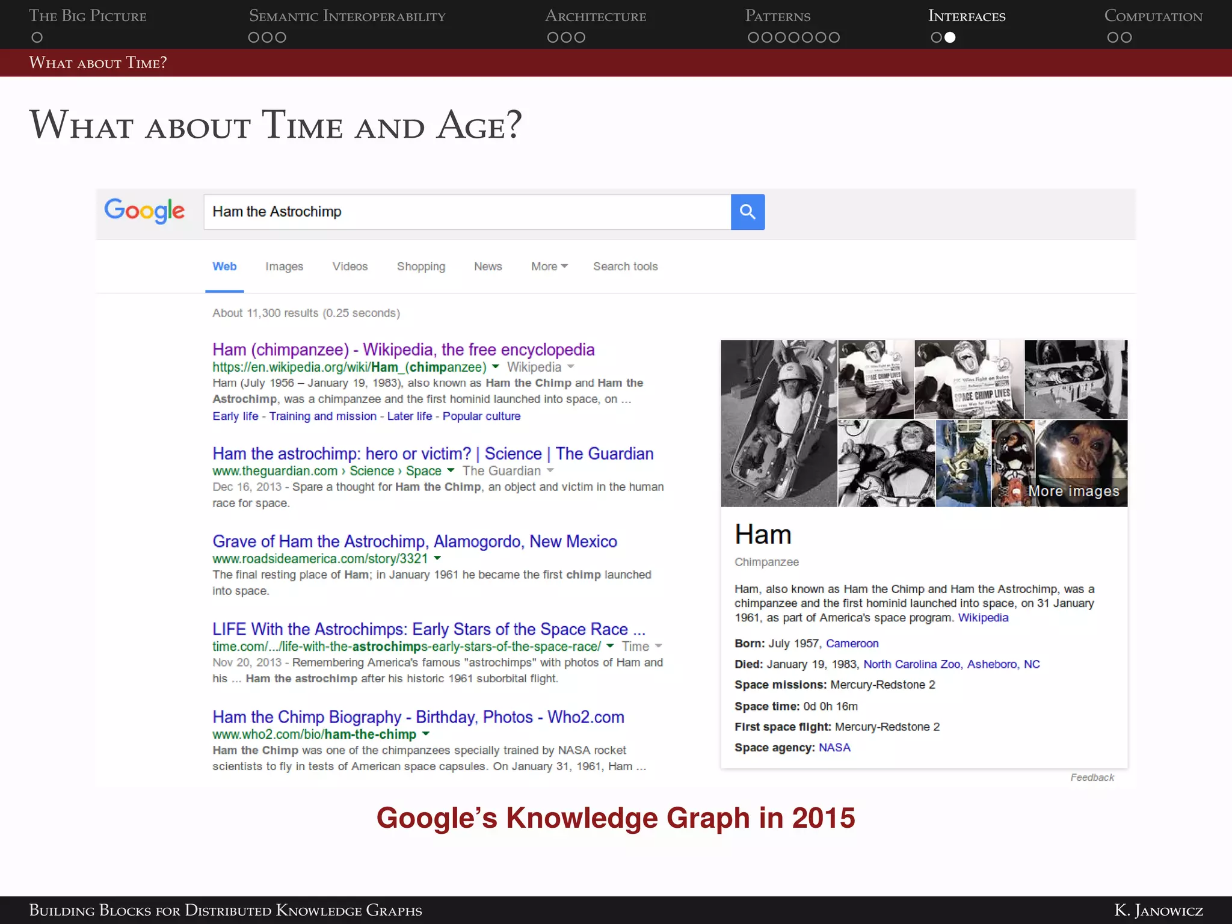This screenshot has width=1232, height=924.
Task: Expand the arrow after who2.com URL
Action: coord(426,735)
